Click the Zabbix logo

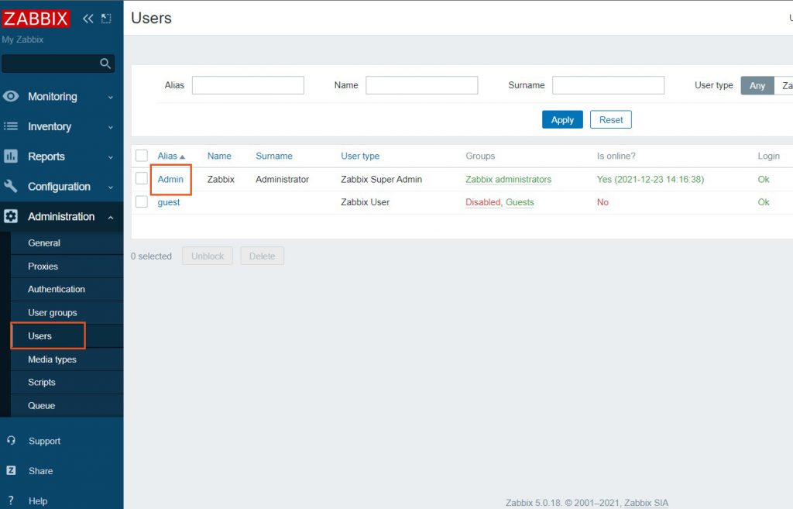point(36,19)
